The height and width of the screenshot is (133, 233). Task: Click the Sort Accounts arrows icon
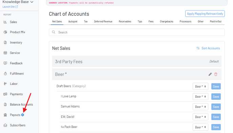pos(198,48)
